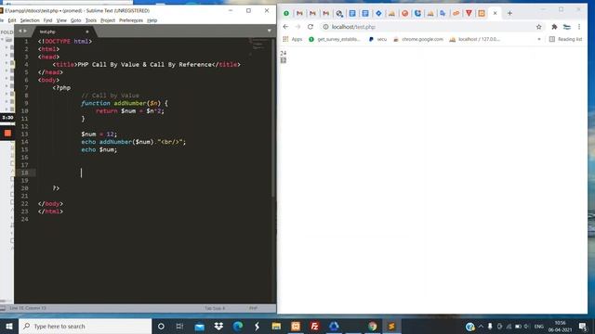The height and width of the screenshot is (334, 595).
Task: Open a new Chrome tab with plus
Action: coord(509,13)
